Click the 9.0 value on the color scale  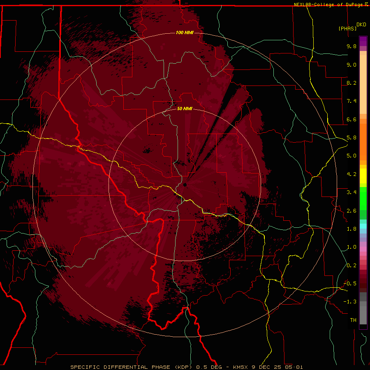[351, 65]
